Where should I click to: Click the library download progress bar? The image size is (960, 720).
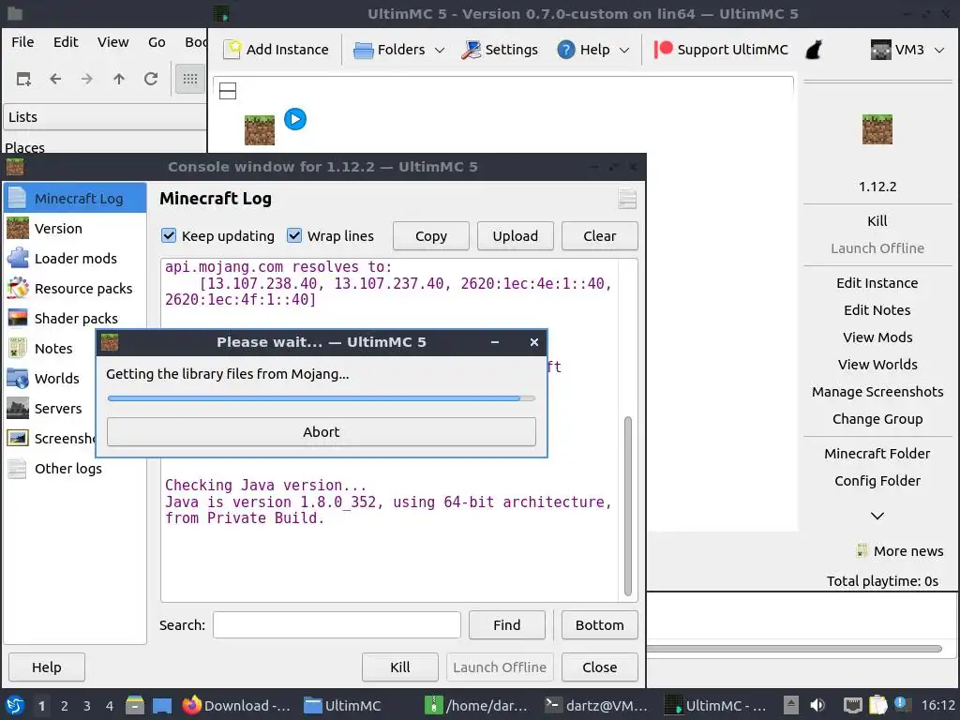click(x=322, y=398)
